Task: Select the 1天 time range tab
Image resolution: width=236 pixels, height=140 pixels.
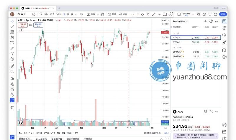Action: [x=21, y=133]
